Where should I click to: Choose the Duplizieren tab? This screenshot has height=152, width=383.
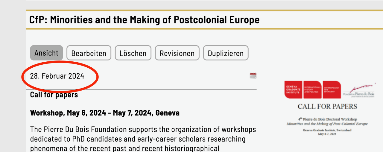(226, 53)
